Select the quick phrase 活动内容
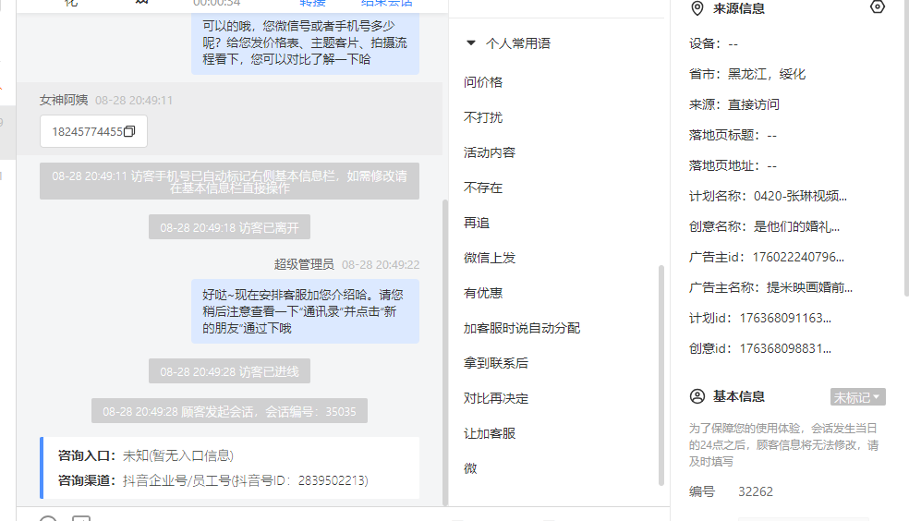 490,152
